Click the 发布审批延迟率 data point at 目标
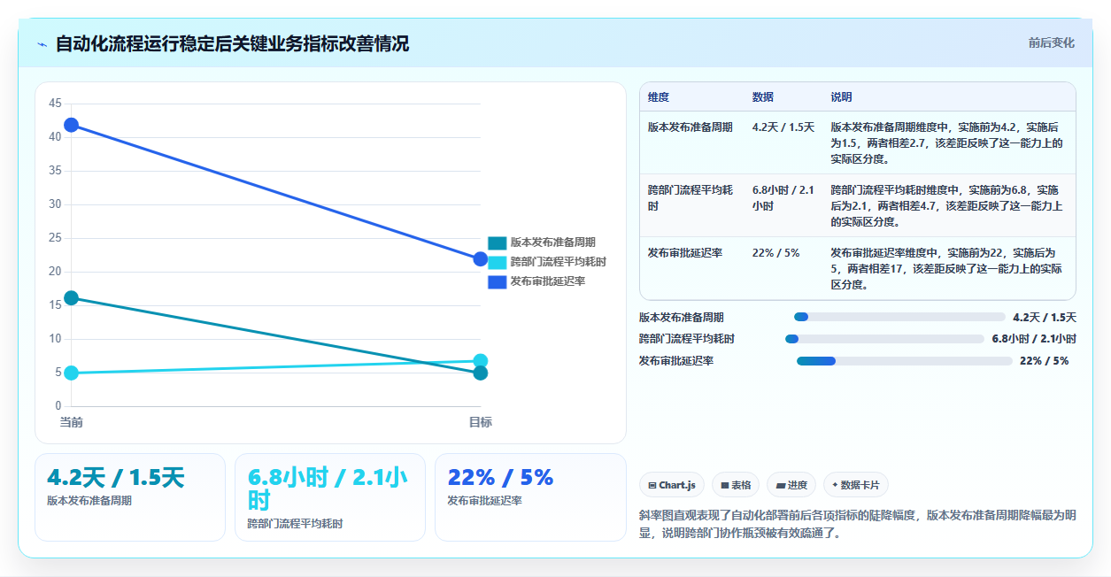This screenshot has width=1111, height=577. (481, 259)
